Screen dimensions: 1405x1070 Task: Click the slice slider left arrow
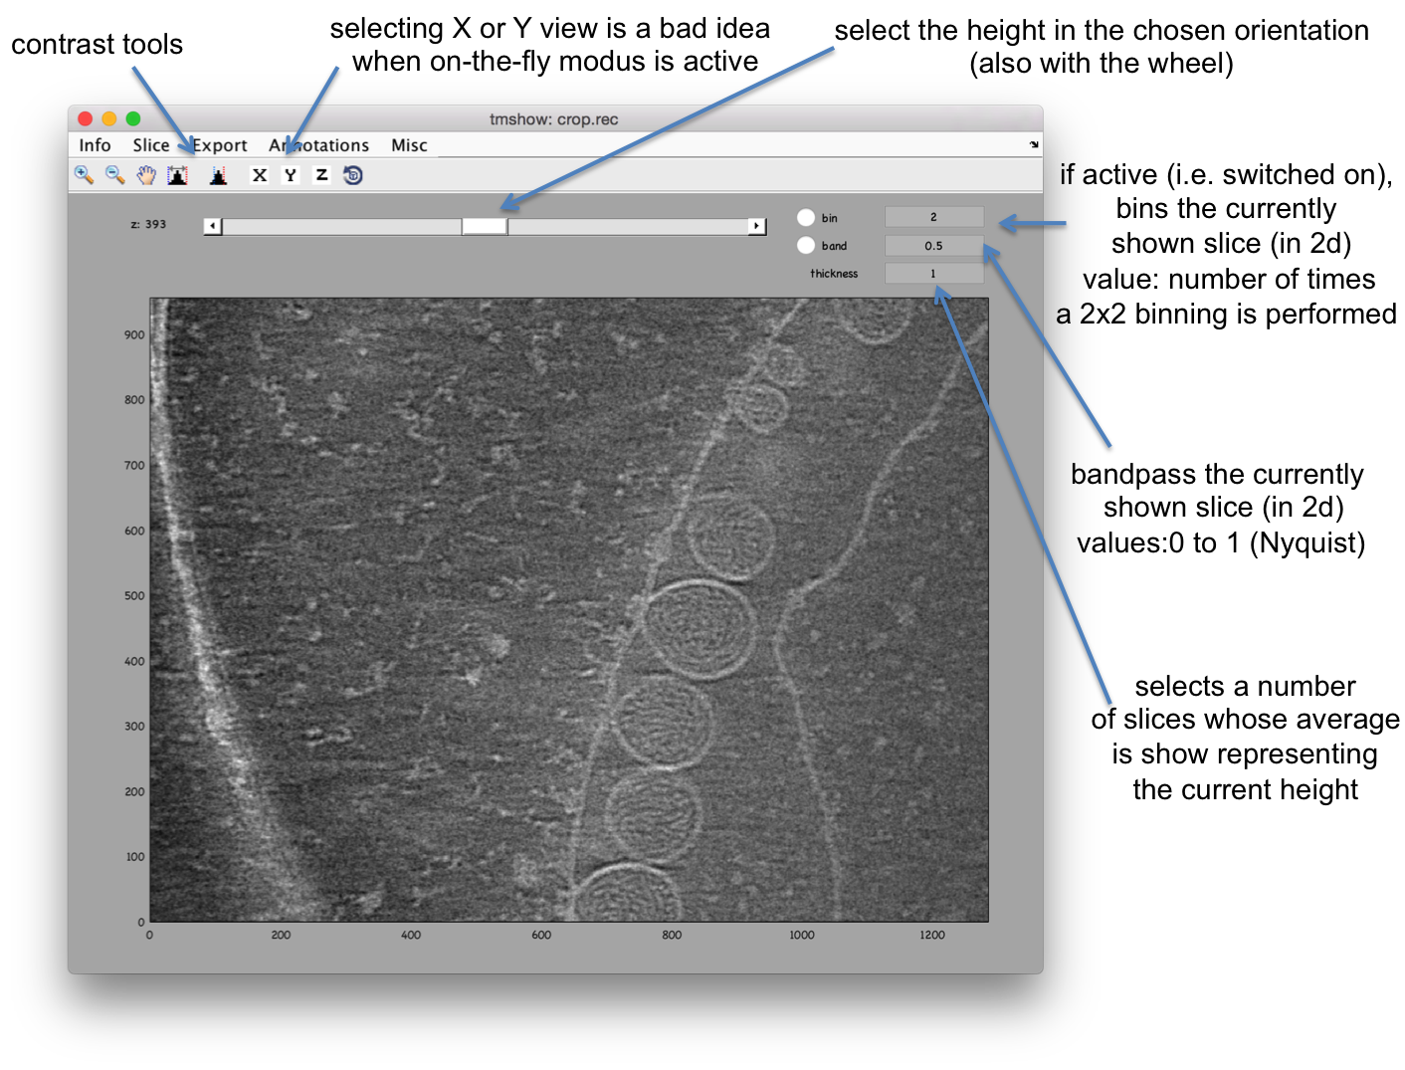tap(212, 226)
